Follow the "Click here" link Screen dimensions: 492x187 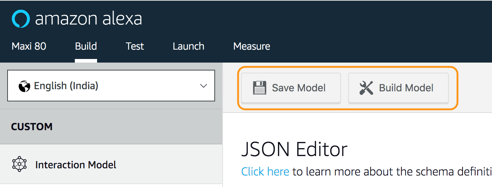(x=265, y=172)
